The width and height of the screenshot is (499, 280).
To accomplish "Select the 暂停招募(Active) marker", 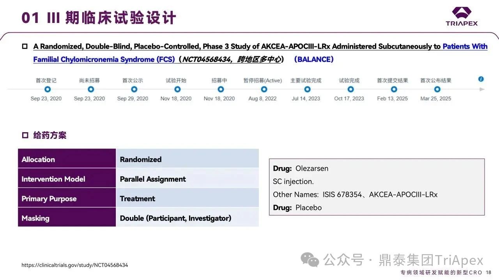I will coord(264,89).
